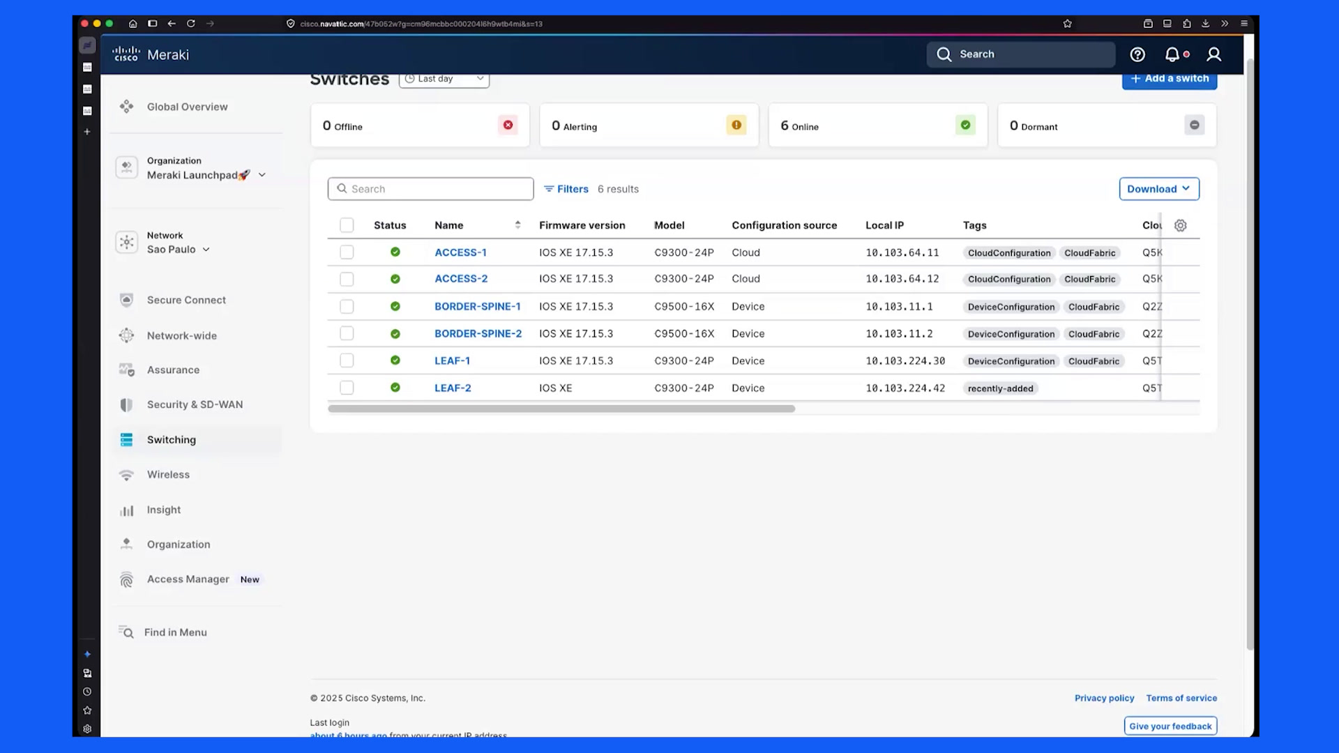The image size is (1339, 753).
Task: Check the BORDER-SPINE-1 row checkbox
Action: coord(347,306)
